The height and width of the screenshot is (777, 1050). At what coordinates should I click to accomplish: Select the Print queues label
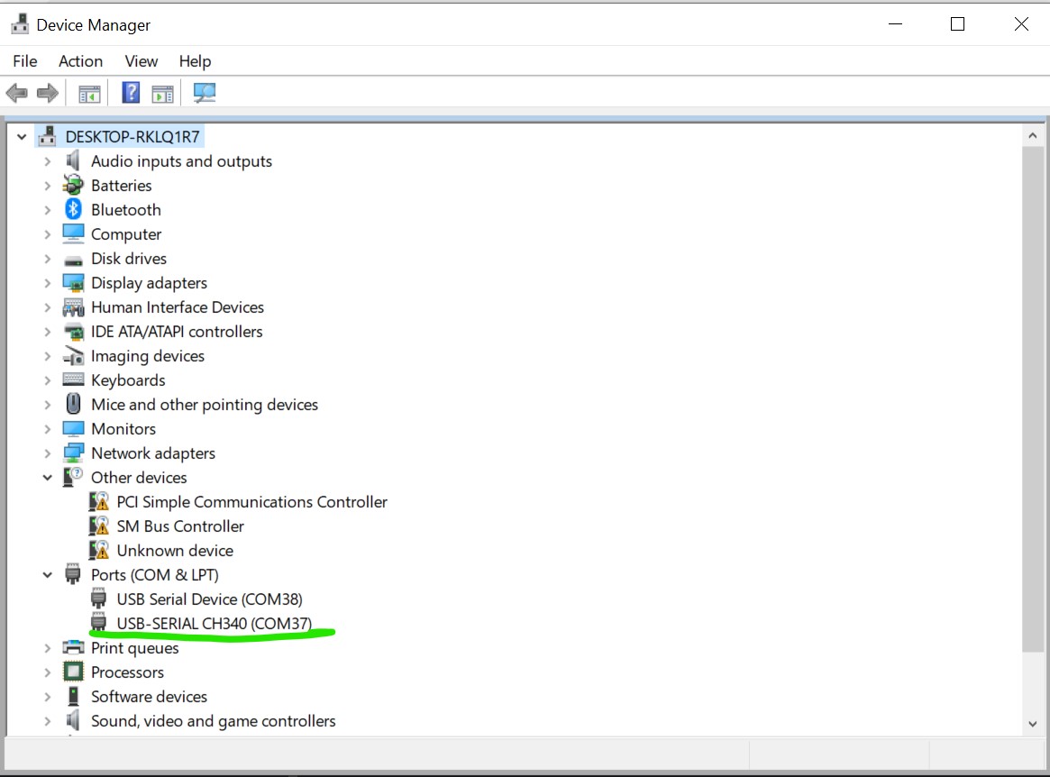[x=134, y=648]
